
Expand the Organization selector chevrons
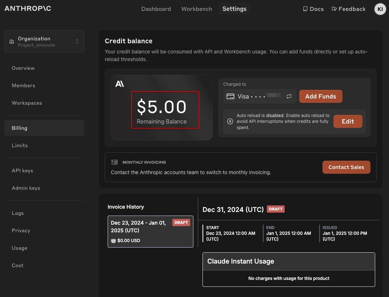[x=77, y=41]
